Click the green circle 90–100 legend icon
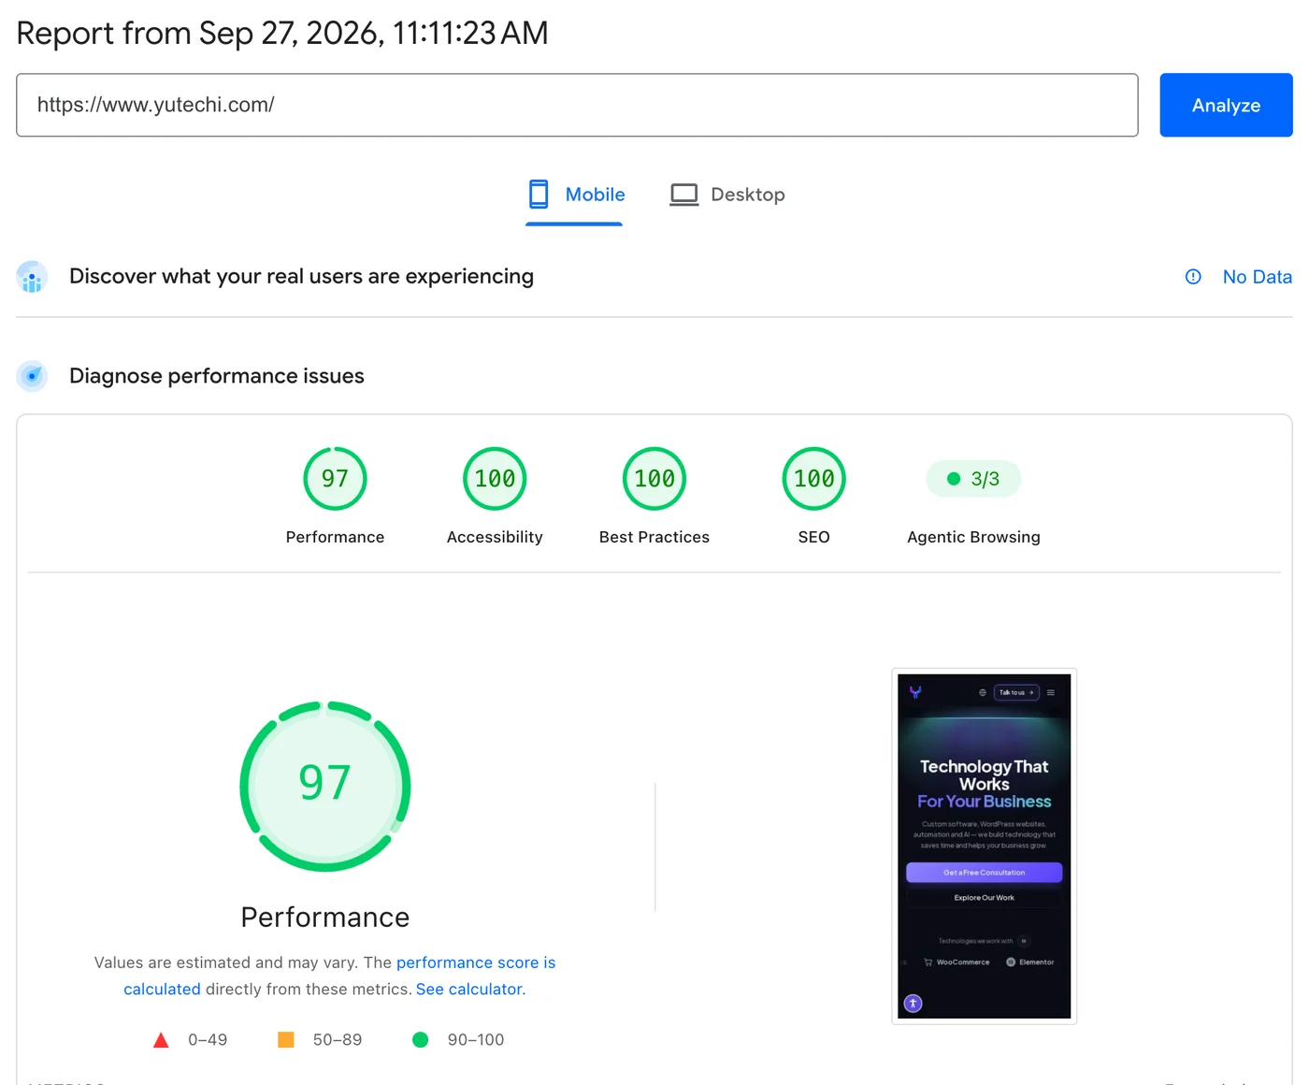 click(421, 1040)
